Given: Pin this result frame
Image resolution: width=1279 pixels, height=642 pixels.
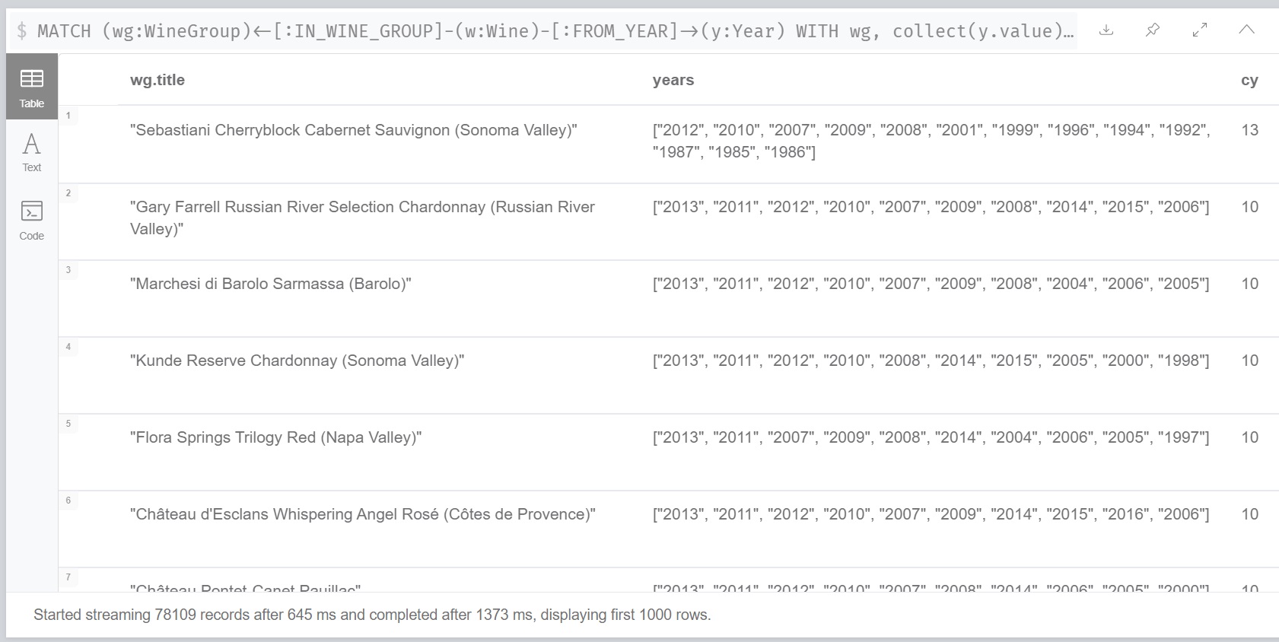Looking at the screenshot, I should [x=1153, y=30].
